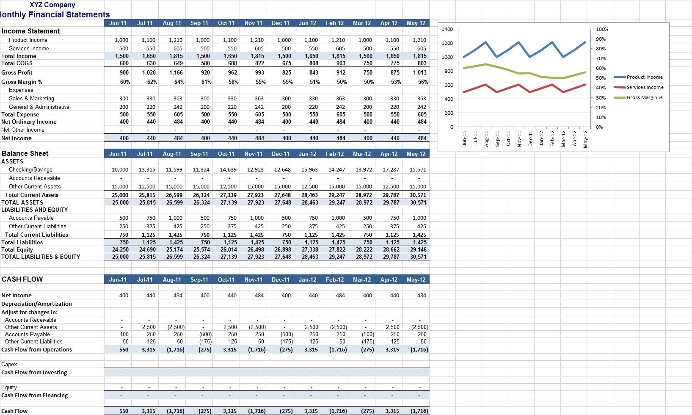Click the Cash Flow from Operations label

coord(36,350)
